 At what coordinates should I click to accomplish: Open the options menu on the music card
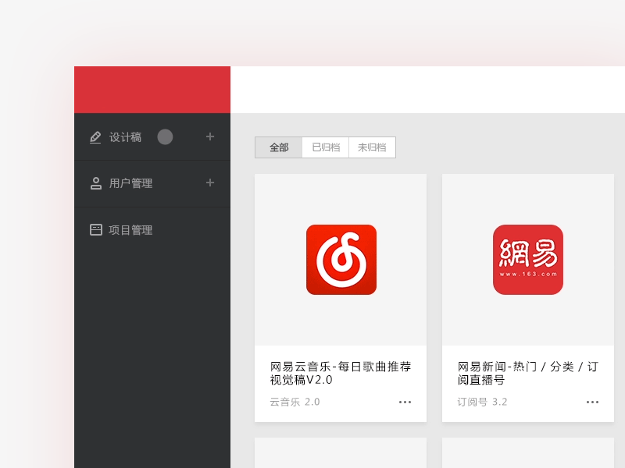tap(405, 402)
